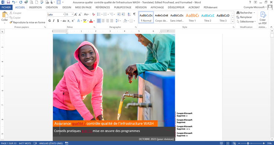Save the document with floppy icon
This screenshot has width=274, height=145.
coord(8,2)
